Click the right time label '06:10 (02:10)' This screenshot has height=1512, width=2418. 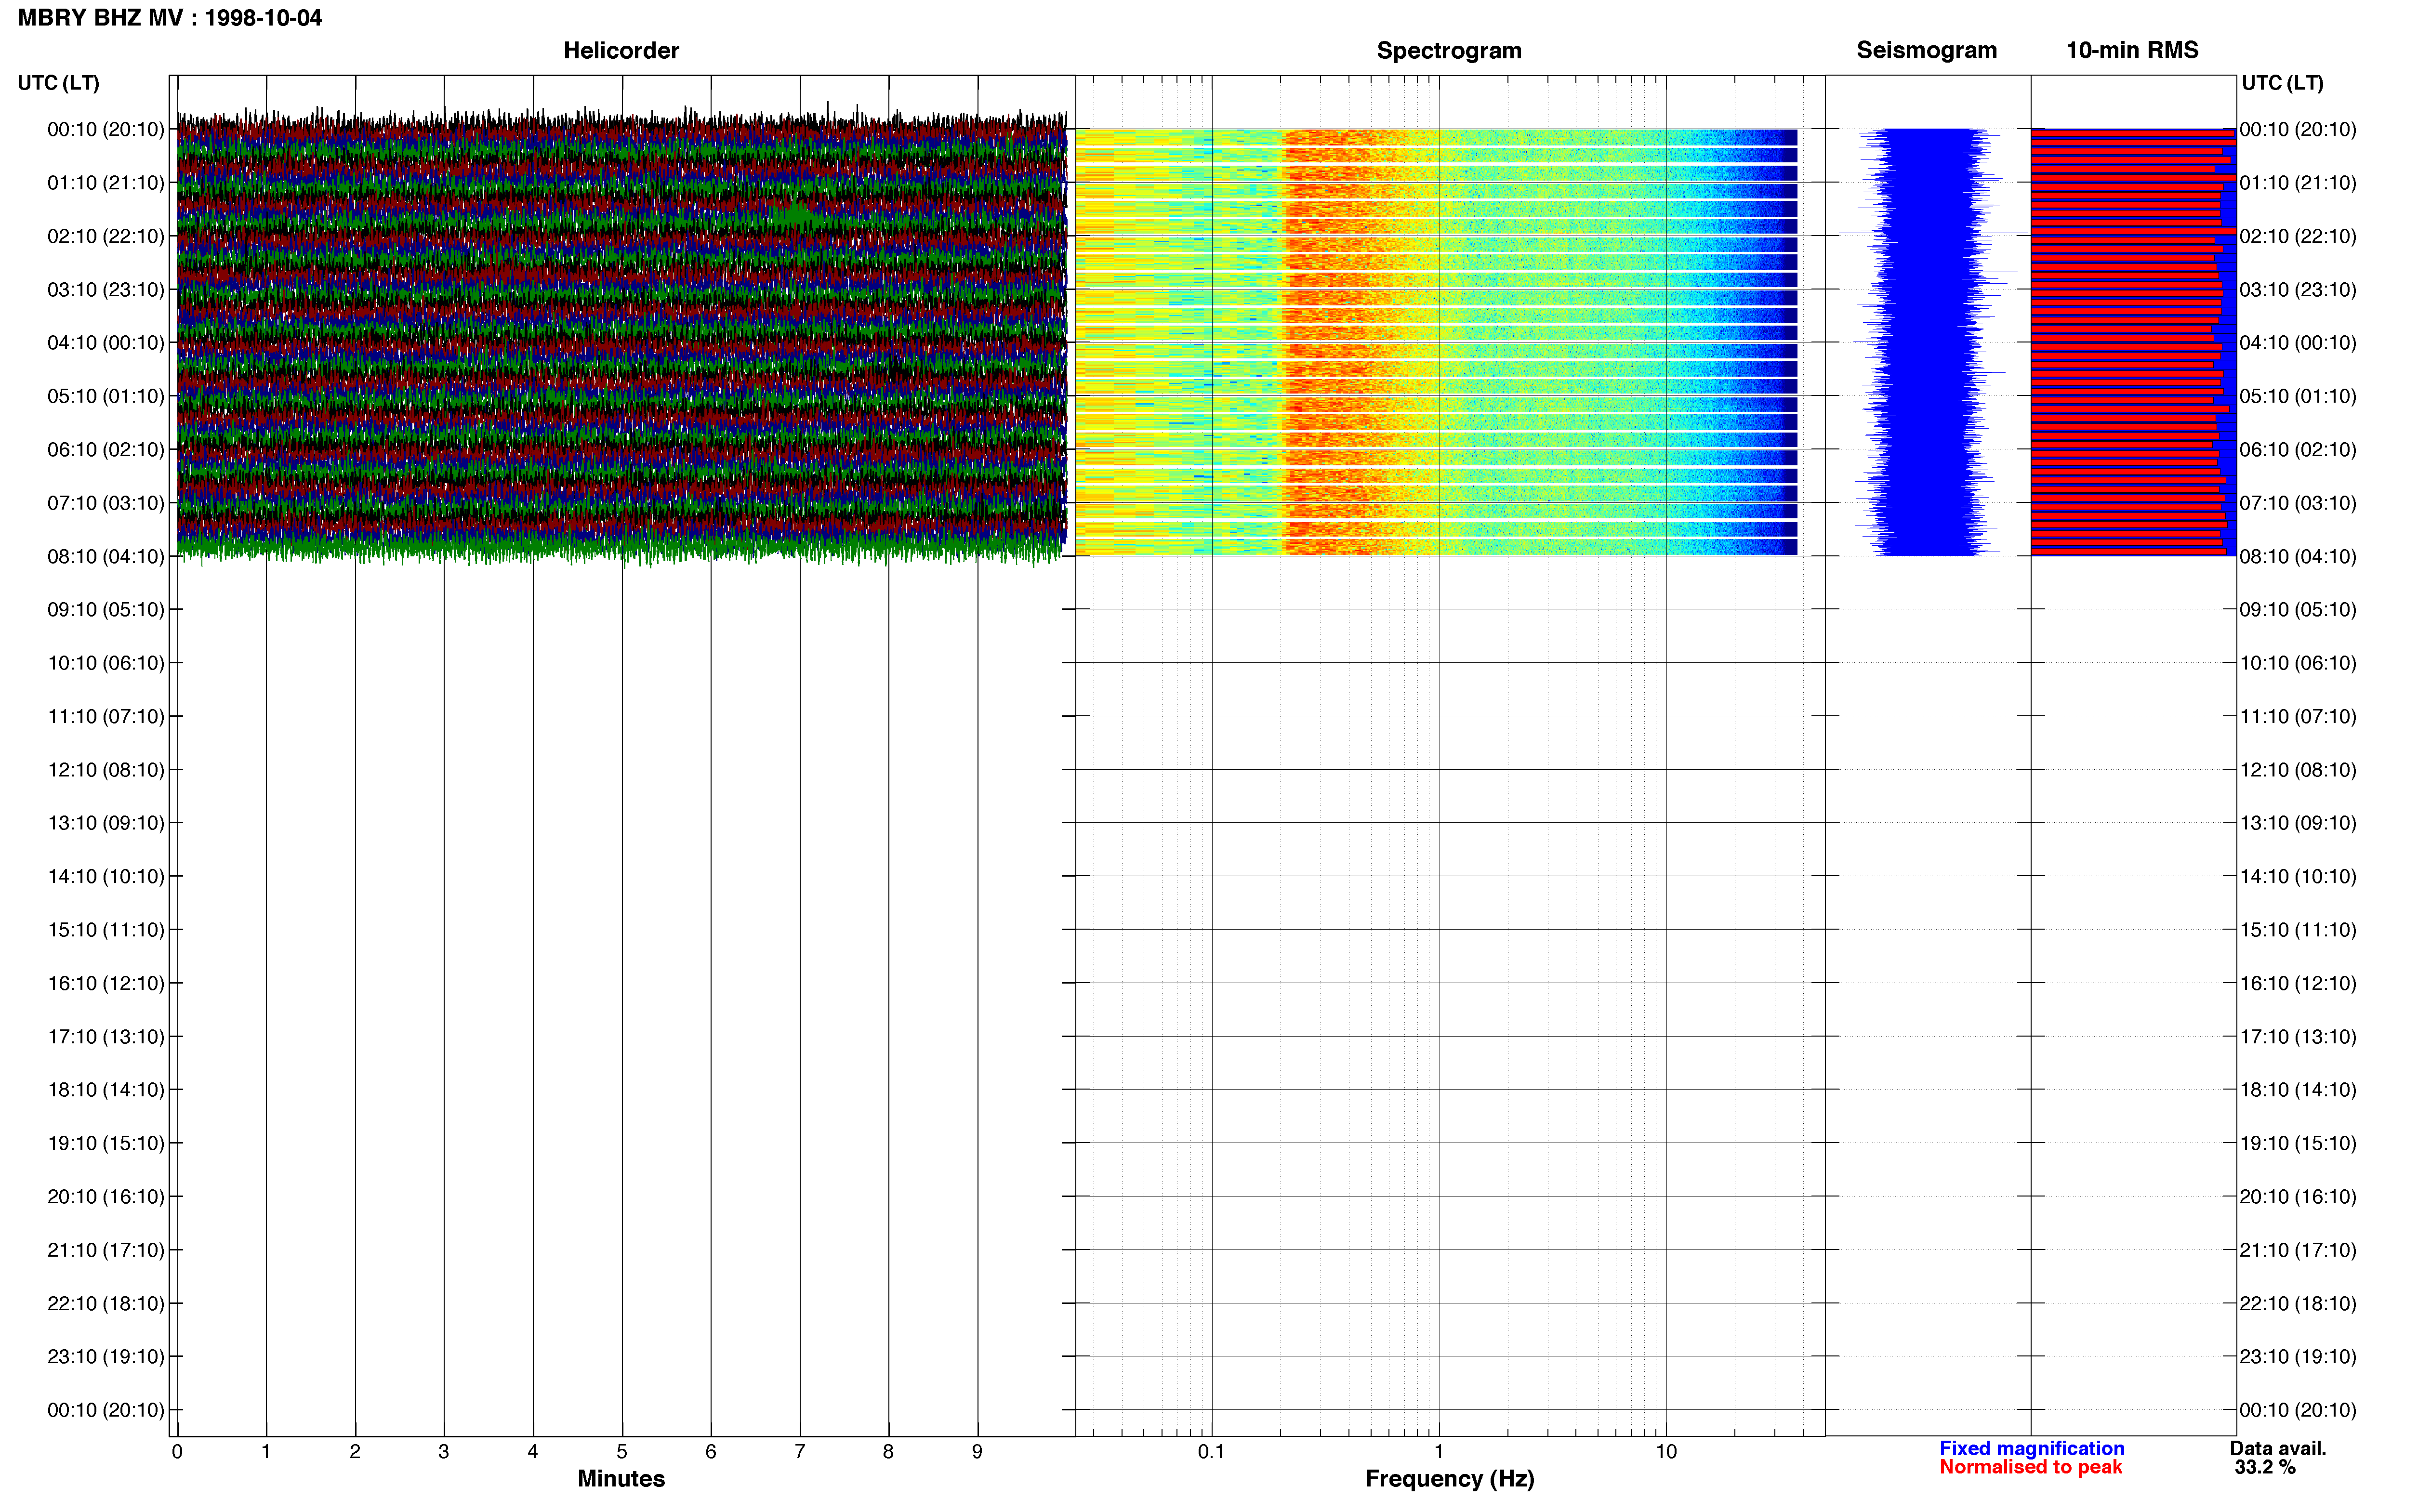coord(2298,450)
